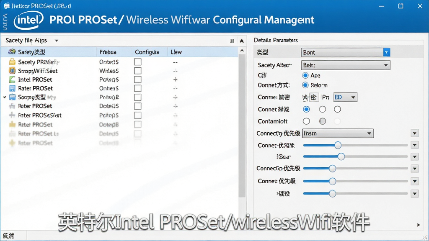Click the right arrow at panel bottom
This screenshot has height=241, width=429.
pyautogui.click(x=419, y=225)
